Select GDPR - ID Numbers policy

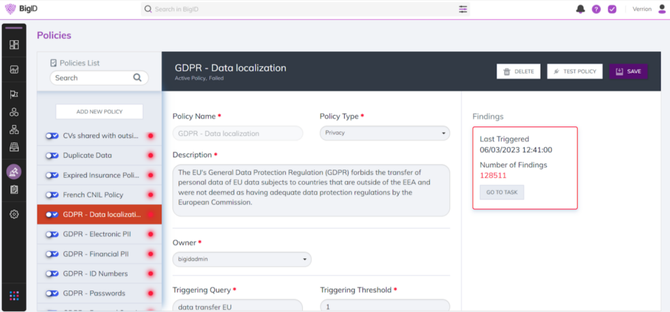tap(96, 273)
